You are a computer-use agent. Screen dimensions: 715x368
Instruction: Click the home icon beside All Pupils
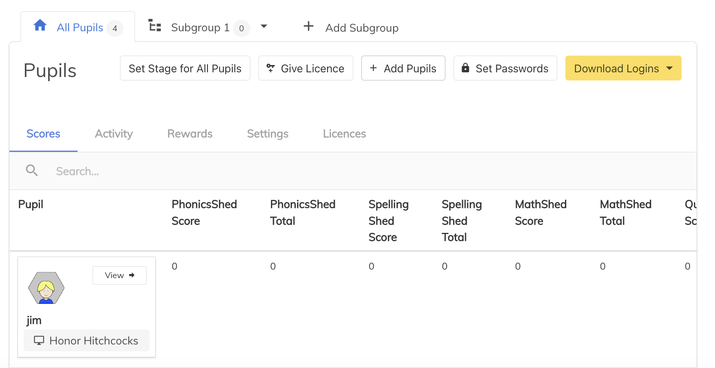[40, 25]
